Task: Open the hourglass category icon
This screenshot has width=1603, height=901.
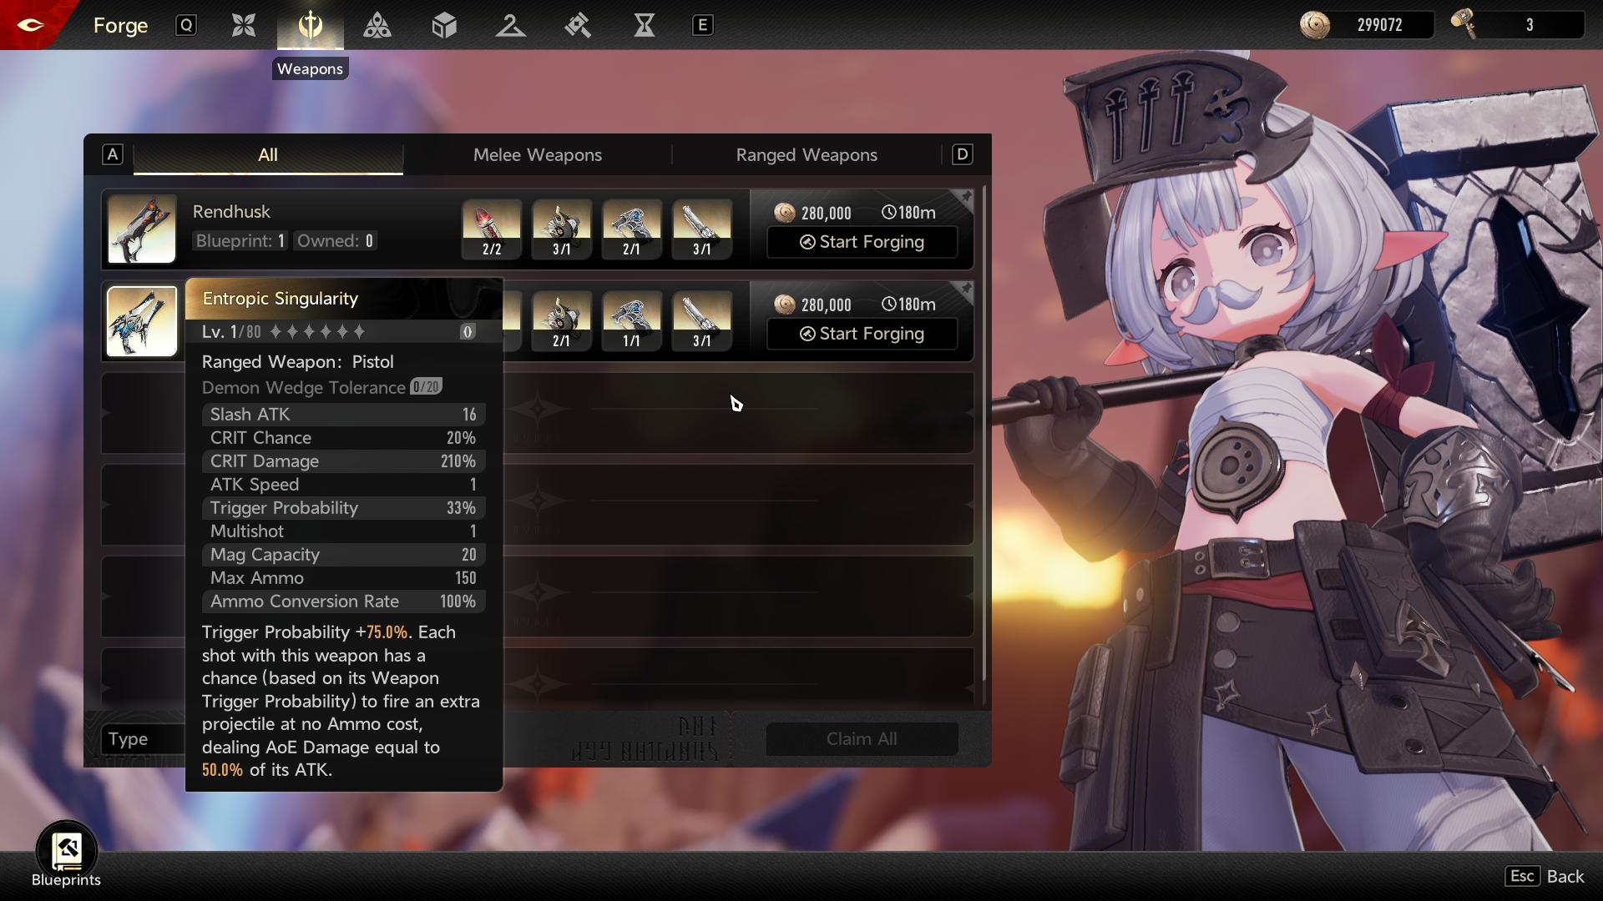Action: coord(644,26)
